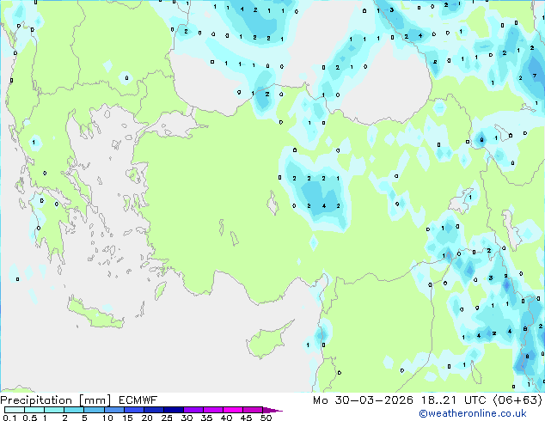The width and height of the screenshot is (545, 421).
Task: Select the 40–45 mm magenta legend swatch
Action: click(233, 410)
